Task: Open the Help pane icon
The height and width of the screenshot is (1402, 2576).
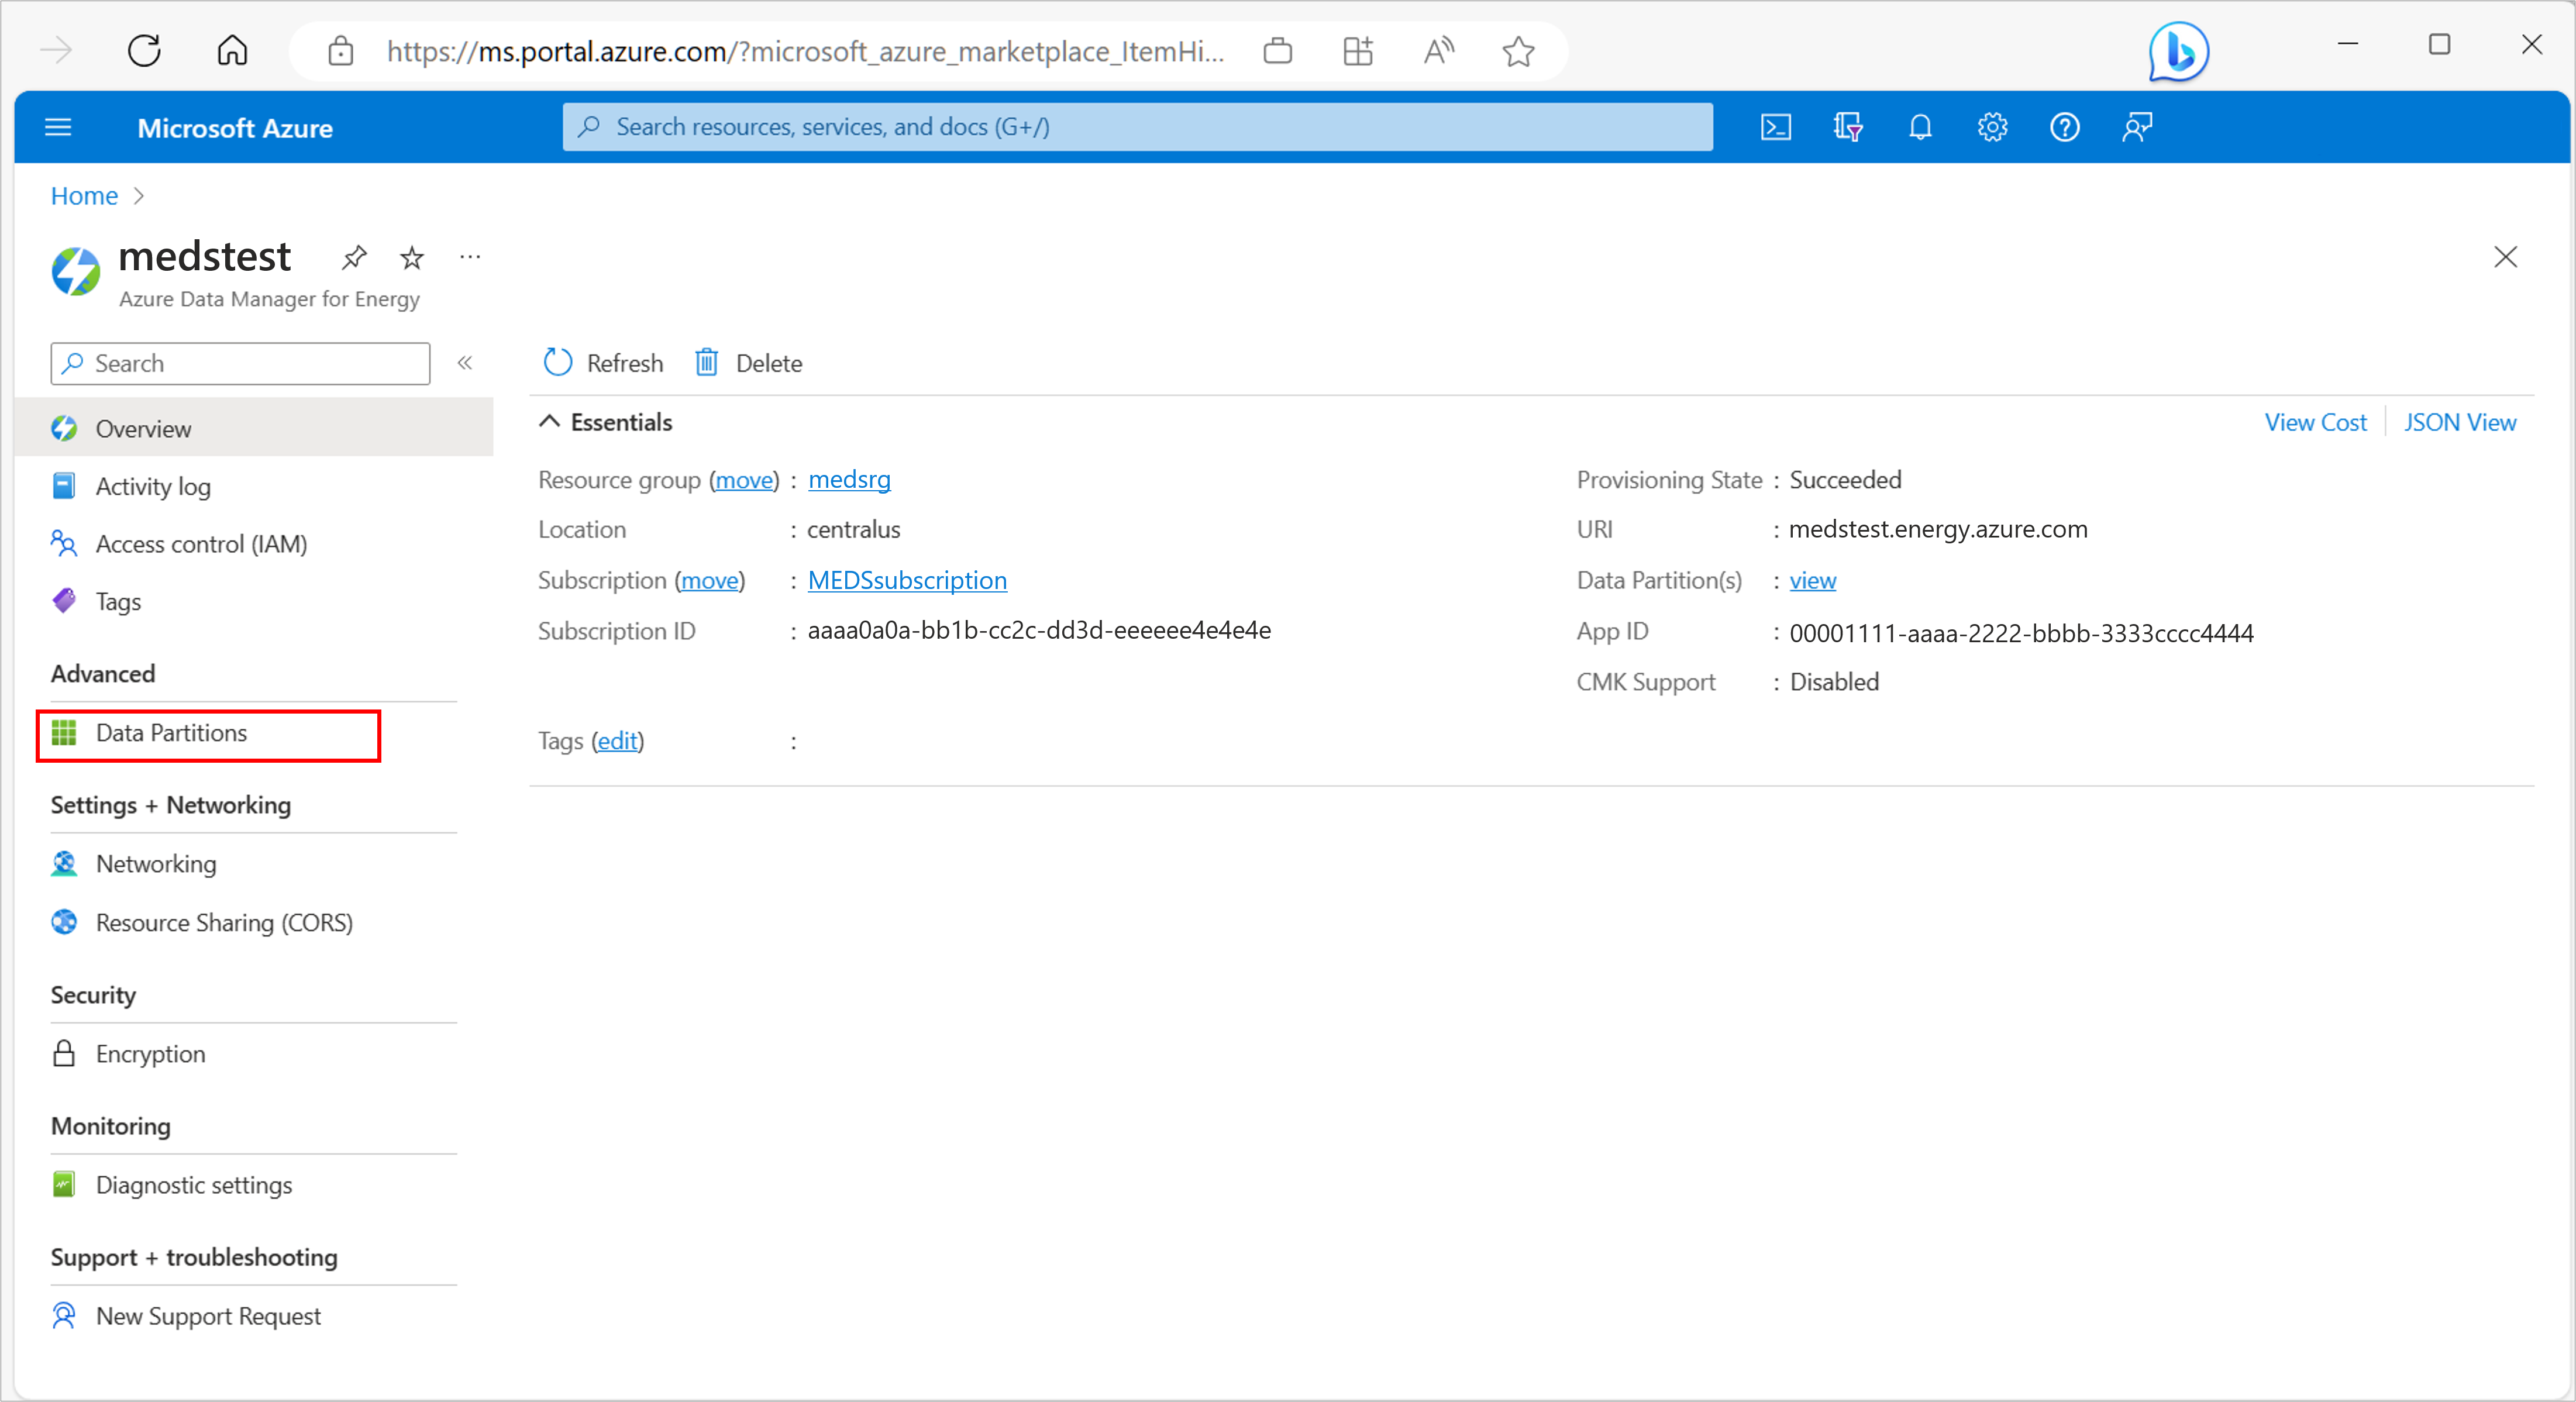Action: click(2064, 127)
